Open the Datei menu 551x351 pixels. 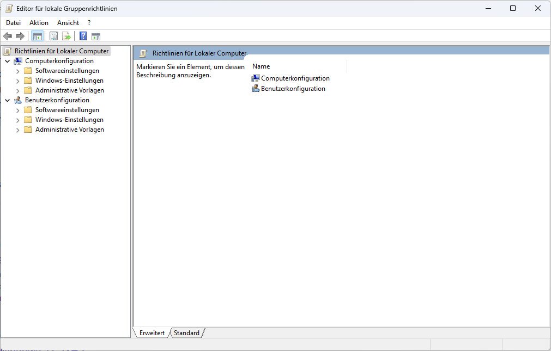(13, 23)
